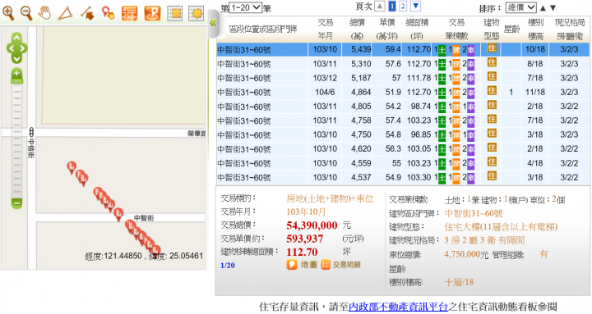Click the 1/20 record counter
The image size is (592, 314).
pyautogui.click(x=228, y=266)
